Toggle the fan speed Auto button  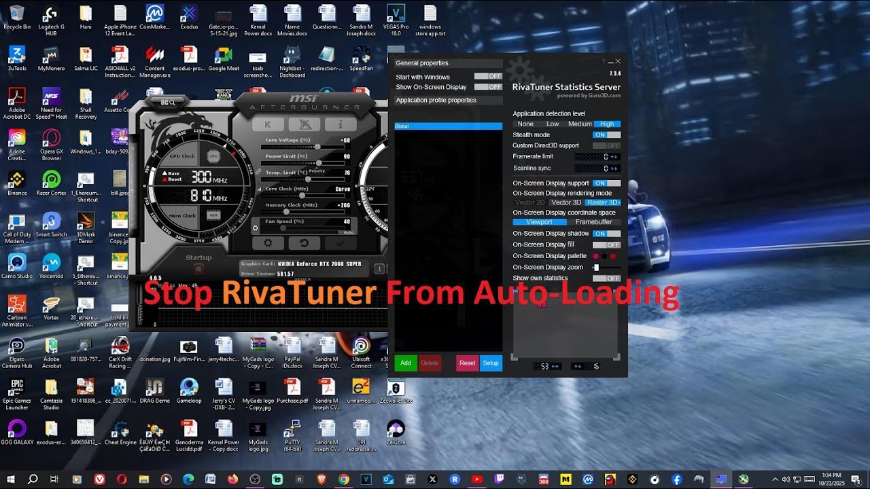click(x=349, y=232)
